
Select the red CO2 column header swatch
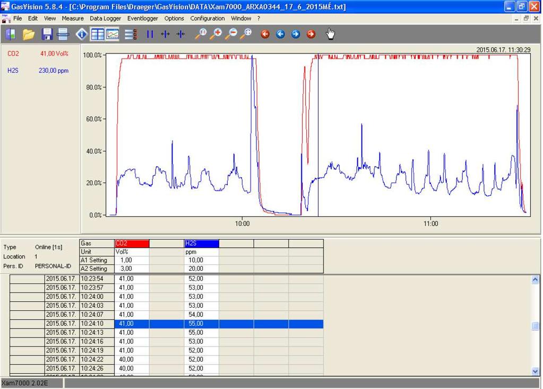[x=132, y=244]
